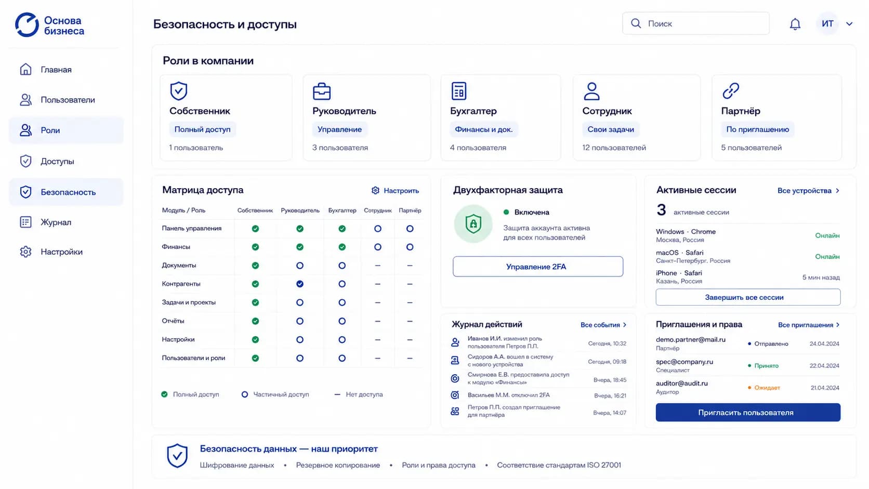
Task: Open Главная in the sidebar
Action: 66,69
